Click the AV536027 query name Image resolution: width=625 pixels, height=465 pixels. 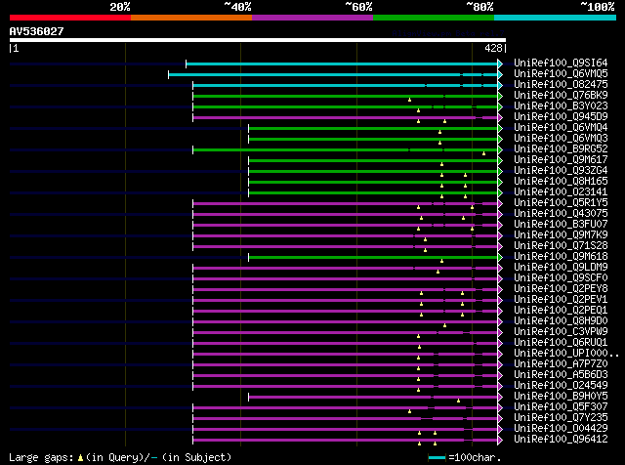tap(37, 31)
